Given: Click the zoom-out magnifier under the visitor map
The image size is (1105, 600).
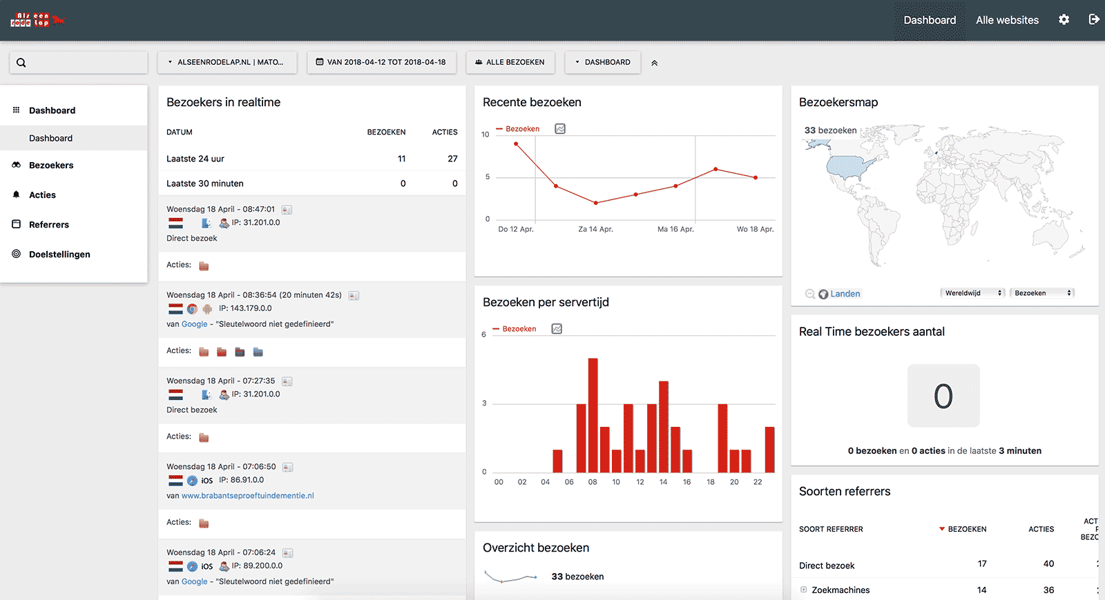Looking at the screenshot, I should [809, 294].
